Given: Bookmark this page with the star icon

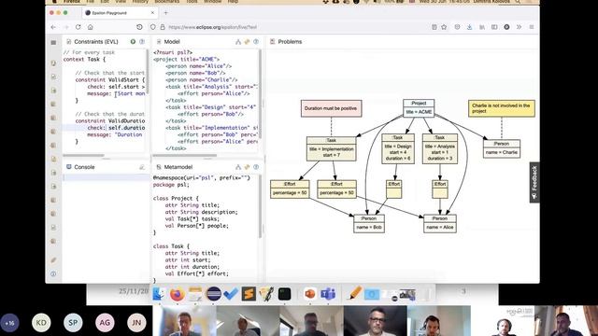Looking at the screenshot, I should [x=444, y=27].
